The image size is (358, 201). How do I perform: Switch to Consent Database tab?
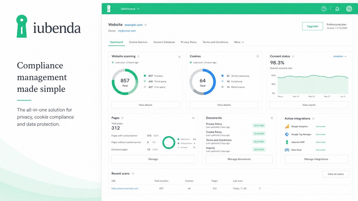164,42
